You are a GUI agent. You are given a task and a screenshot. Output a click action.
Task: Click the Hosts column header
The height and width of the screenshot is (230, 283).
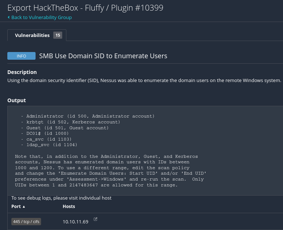coord(69,207)
